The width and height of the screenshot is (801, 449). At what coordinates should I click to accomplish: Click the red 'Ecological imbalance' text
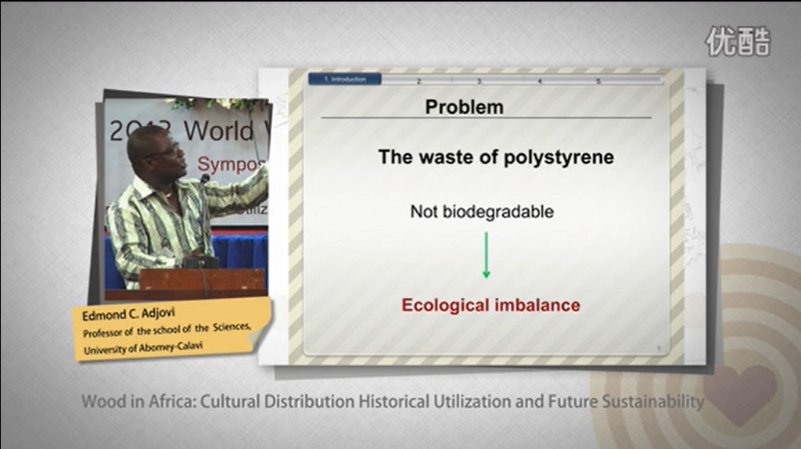[490, 305]
